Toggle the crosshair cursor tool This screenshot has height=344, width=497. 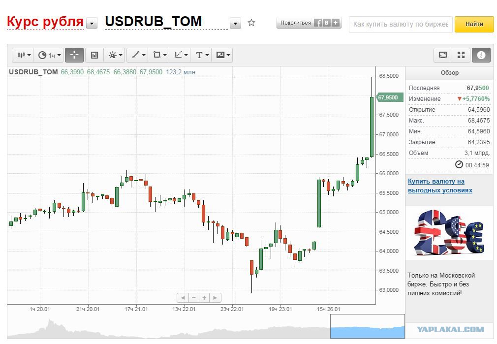[74, 55]
